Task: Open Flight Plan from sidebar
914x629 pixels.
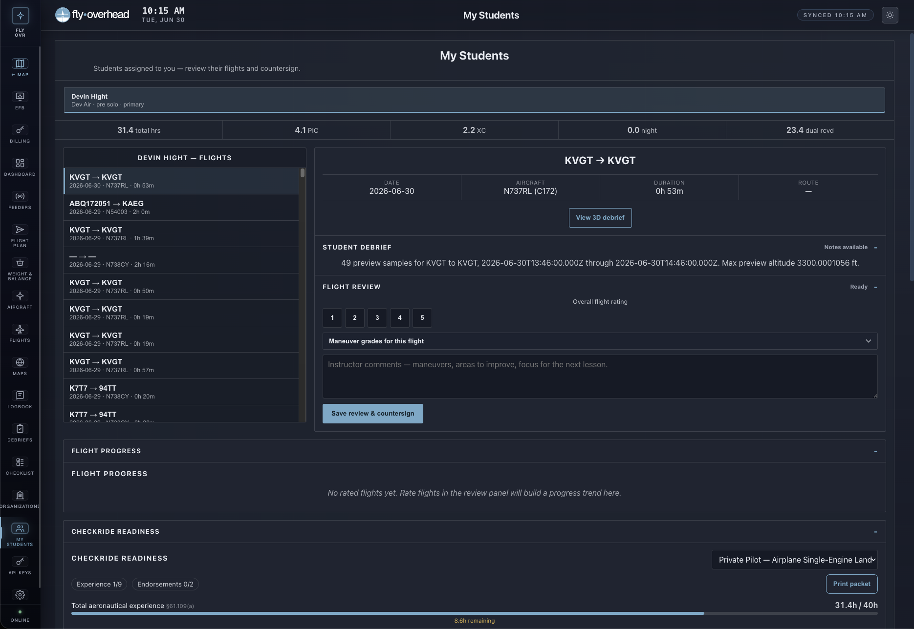Action: (20, 235)
